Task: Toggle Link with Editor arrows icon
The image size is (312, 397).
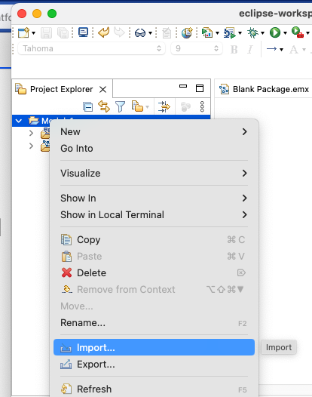Action: [x=104, y=106]
